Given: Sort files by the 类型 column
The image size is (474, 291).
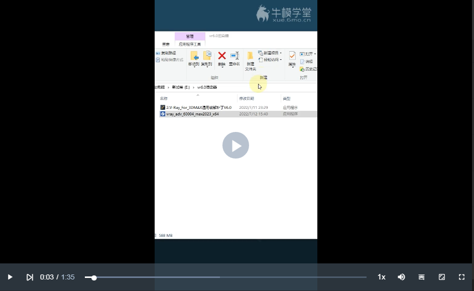Looking at the screenshot, I should [x=287, y=98].
